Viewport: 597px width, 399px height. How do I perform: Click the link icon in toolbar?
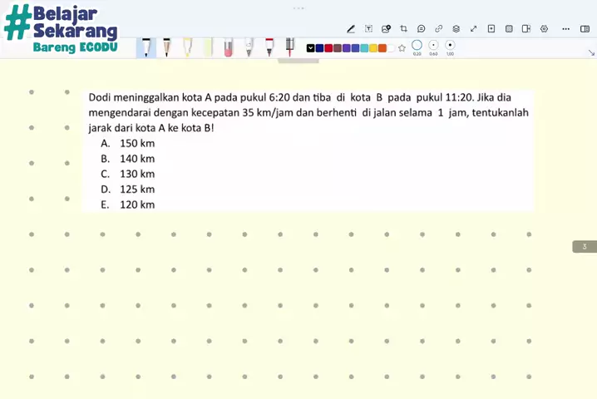pyautogui.click(x=439, y=29)
